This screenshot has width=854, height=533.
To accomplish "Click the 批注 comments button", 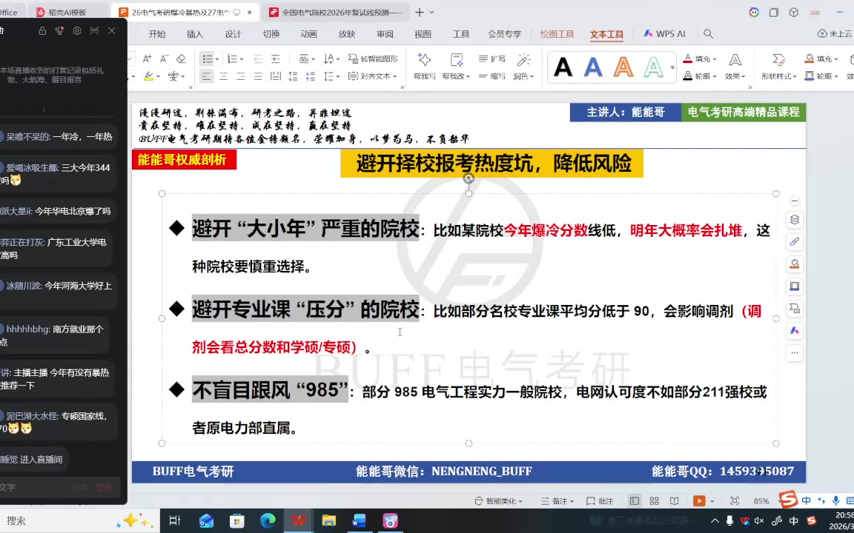I will (601, 501).
